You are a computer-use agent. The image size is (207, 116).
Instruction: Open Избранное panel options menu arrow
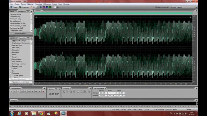pos(31,12)
